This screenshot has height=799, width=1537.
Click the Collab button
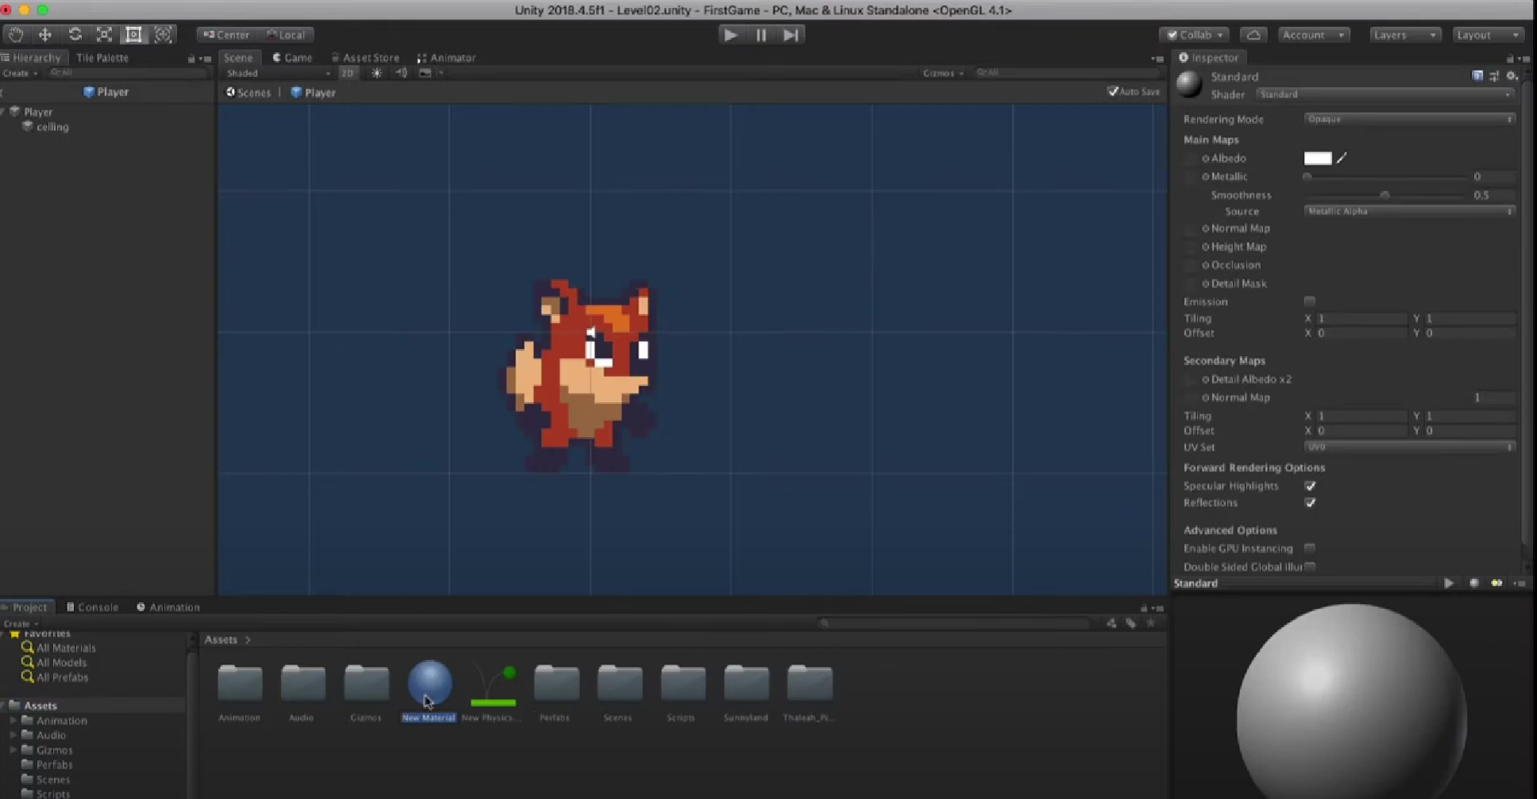pyautogui.click(x=1194, y=35)
